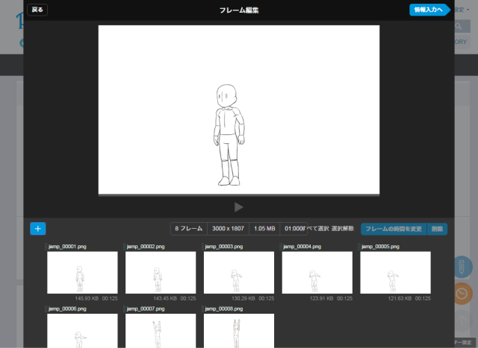This screenshot has height=348, width=478.
Task: Click すべて選択 to select all frames
Action: tap(315, 229)
